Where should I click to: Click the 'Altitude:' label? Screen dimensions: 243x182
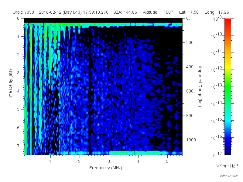coord(151,12)
